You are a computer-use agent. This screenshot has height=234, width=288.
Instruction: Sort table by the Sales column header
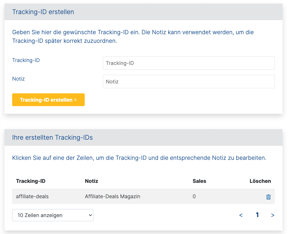coord(199,181)
